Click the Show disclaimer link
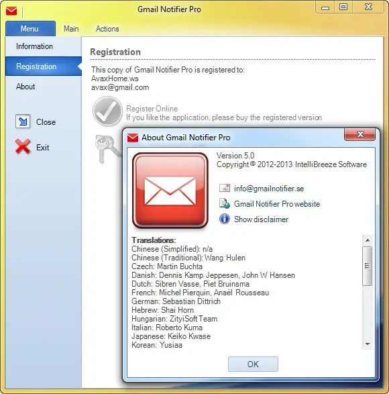The image size is (389, 394). pos(261,219)
